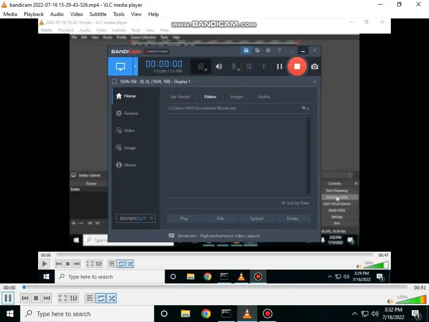
Task: Click Bandicam's scheduled recording clock icon
Action: (269, 50)
